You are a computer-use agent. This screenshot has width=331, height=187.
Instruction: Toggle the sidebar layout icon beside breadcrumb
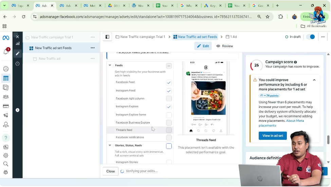[107, 37]
